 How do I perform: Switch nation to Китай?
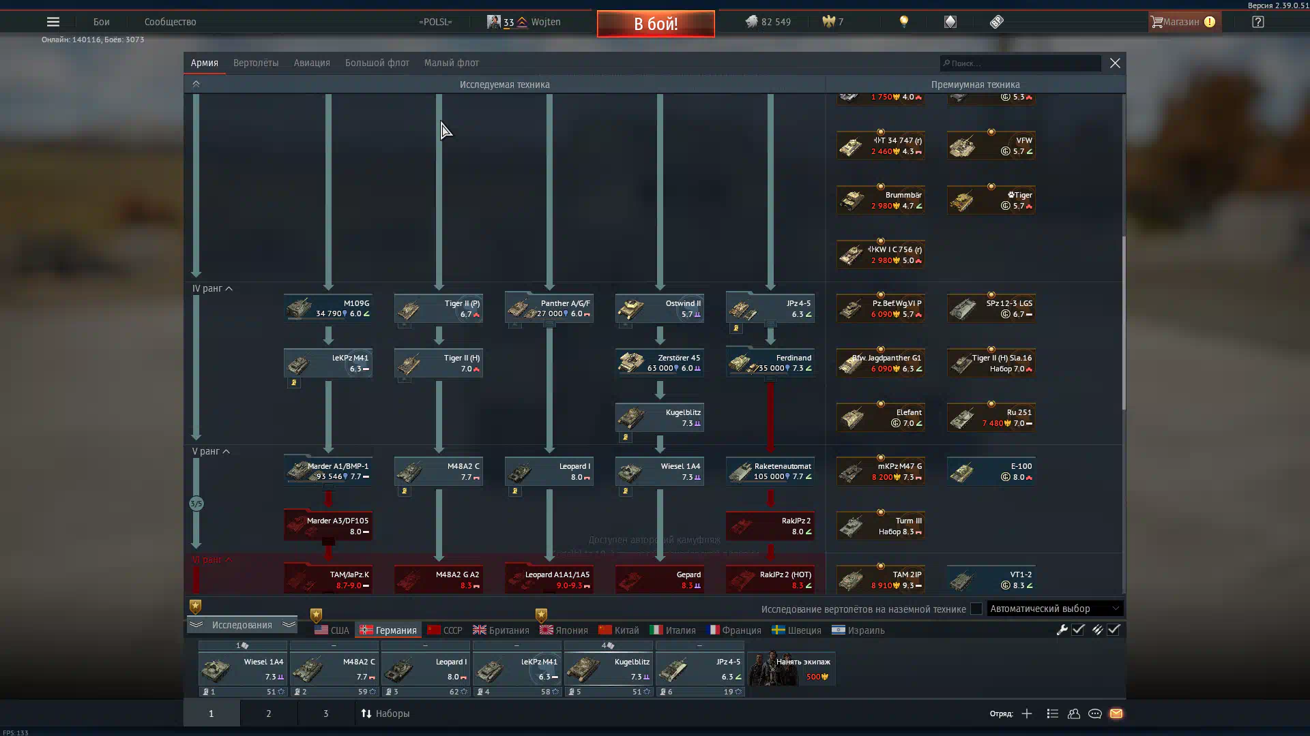click(x=619, y=630)
